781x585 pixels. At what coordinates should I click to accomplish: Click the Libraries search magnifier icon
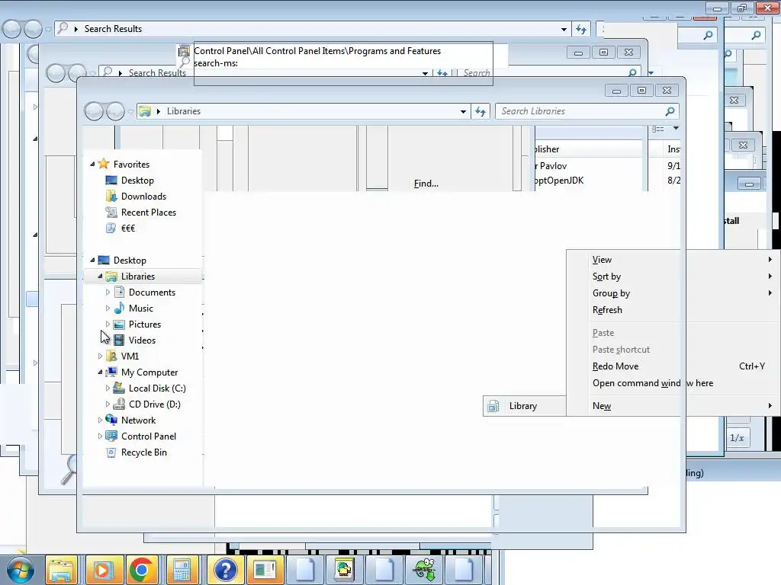670,111
